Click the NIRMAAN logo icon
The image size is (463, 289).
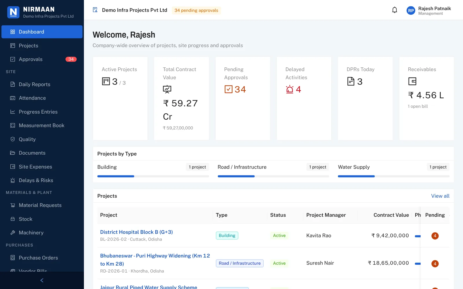[13, 12]
